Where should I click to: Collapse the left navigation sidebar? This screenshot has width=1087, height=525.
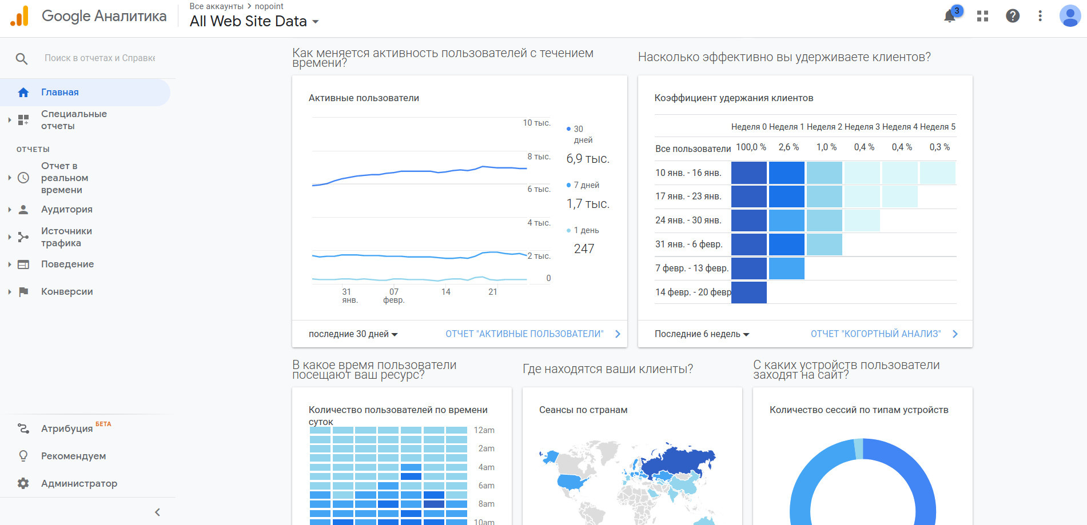pyautogui.click(x=158, y=512)
